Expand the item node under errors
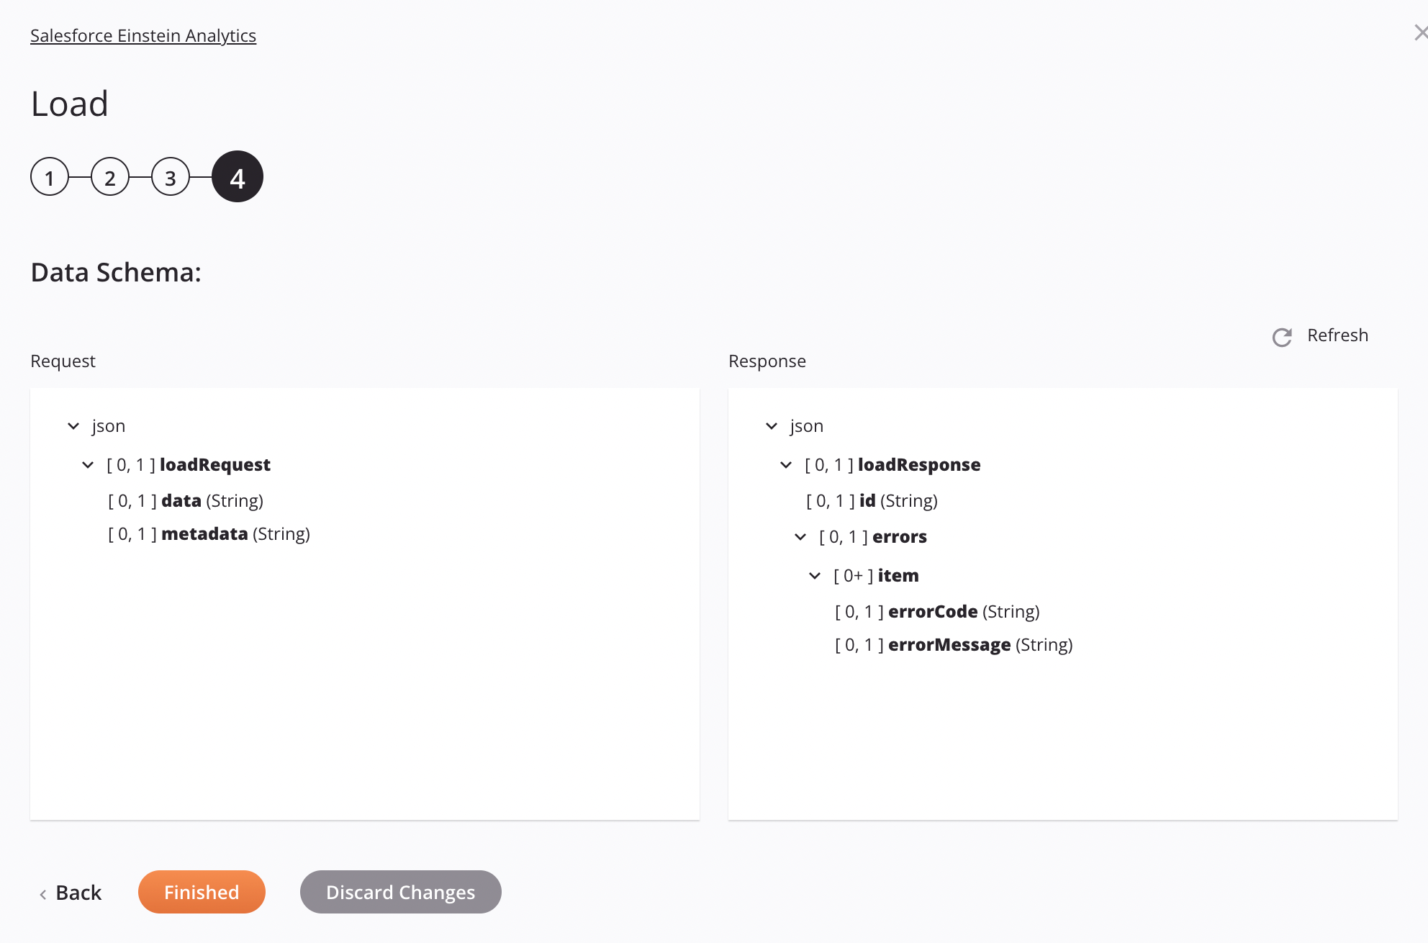The image size is (1428, 943). [x=817, y=574]
